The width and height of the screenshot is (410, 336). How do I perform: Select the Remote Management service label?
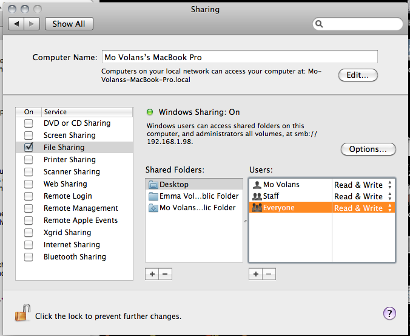coord(81,208)
